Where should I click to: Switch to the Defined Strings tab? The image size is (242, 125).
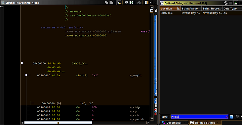point(205,123)
